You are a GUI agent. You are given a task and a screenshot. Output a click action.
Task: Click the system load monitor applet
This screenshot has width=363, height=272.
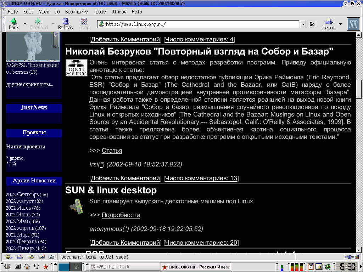(297, 267)
